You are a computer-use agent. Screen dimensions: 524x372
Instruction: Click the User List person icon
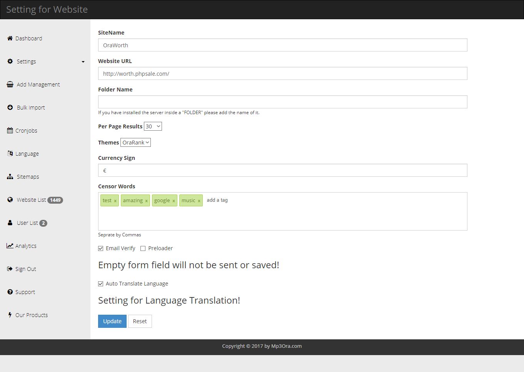10,223
